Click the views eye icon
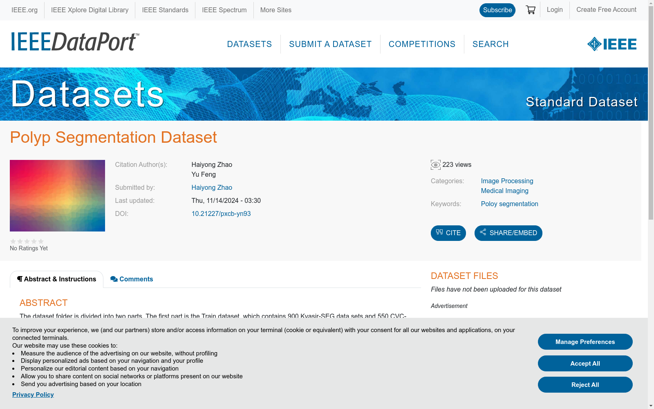 tap(436, 165)
